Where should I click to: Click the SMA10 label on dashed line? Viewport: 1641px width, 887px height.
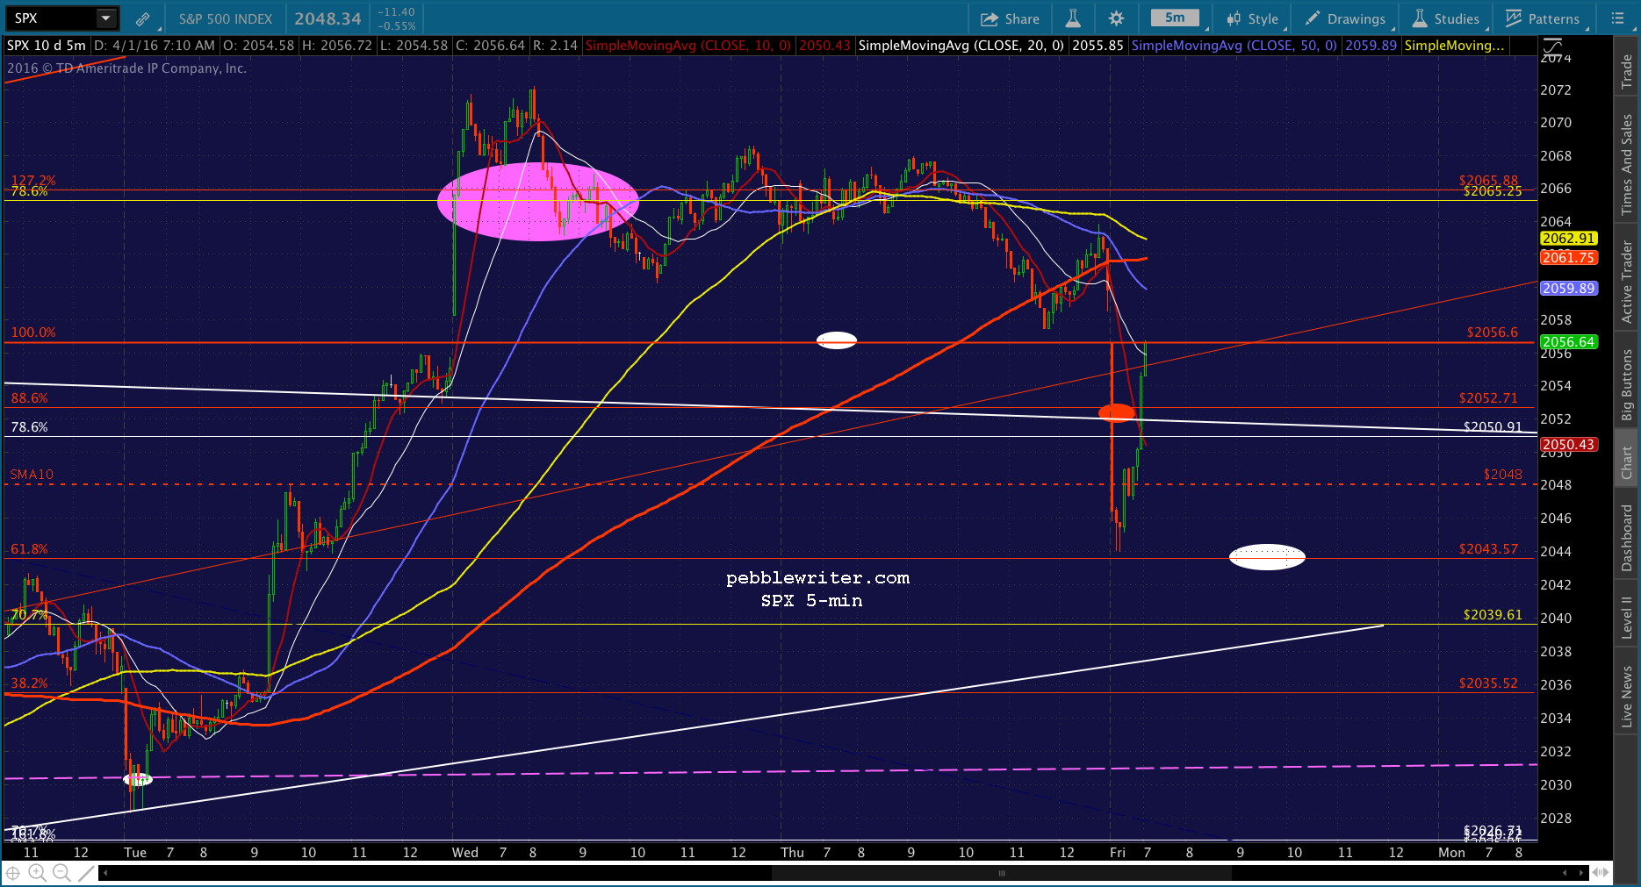[x=32, y=475]
